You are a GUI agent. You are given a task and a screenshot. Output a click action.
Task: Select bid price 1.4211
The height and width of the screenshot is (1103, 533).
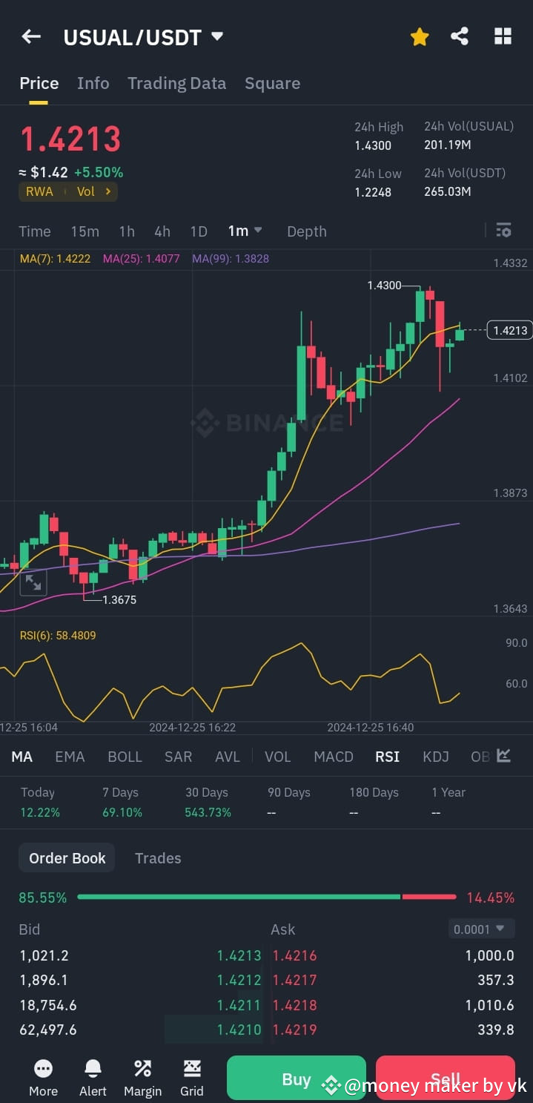(x=239, y=1005)
